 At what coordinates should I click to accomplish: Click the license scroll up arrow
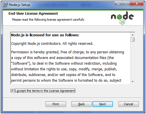pyautogui.click(x=133, y=35)
